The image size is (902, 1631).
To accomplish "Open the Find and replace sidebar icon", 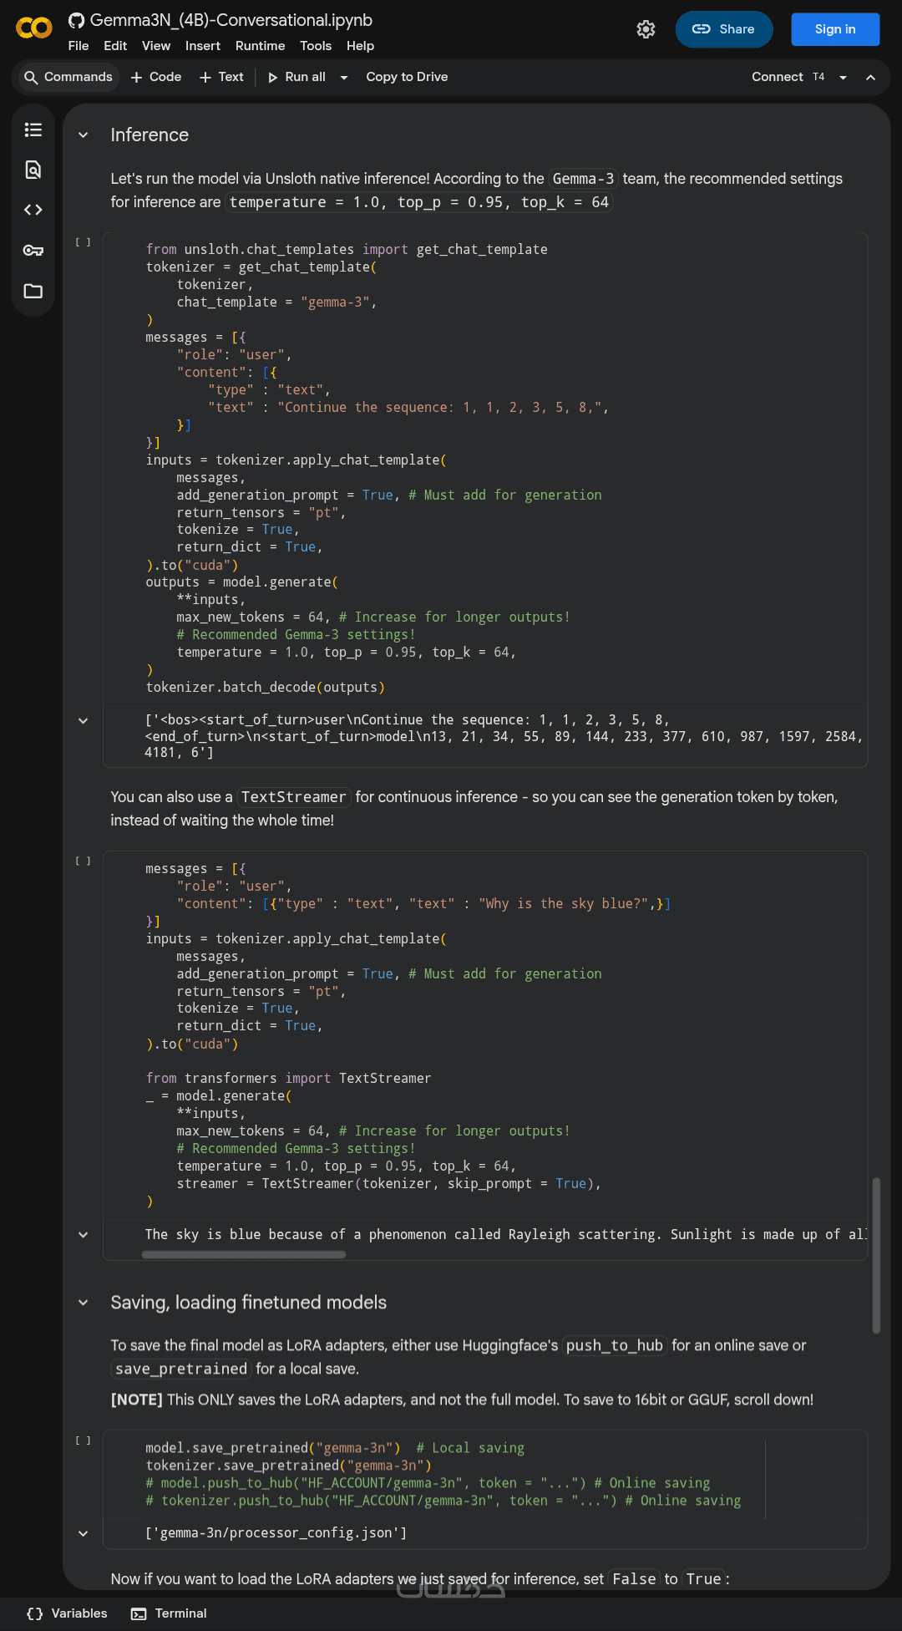I will click(x=33, y=170).
